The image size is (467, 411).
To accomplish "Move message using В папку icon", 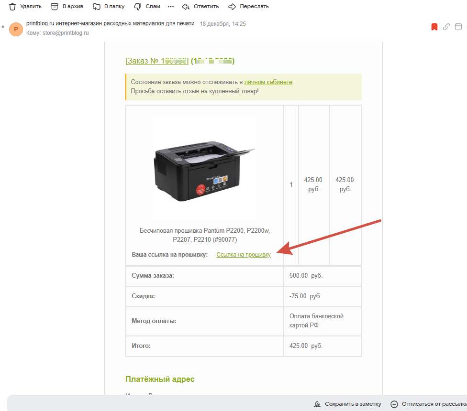I will tap(97, 6).
